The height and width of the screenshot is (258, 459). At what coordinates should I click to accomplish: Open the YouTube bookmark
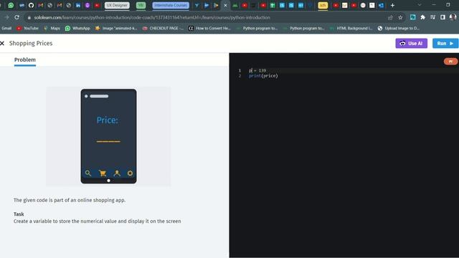[x=27, y=29]
